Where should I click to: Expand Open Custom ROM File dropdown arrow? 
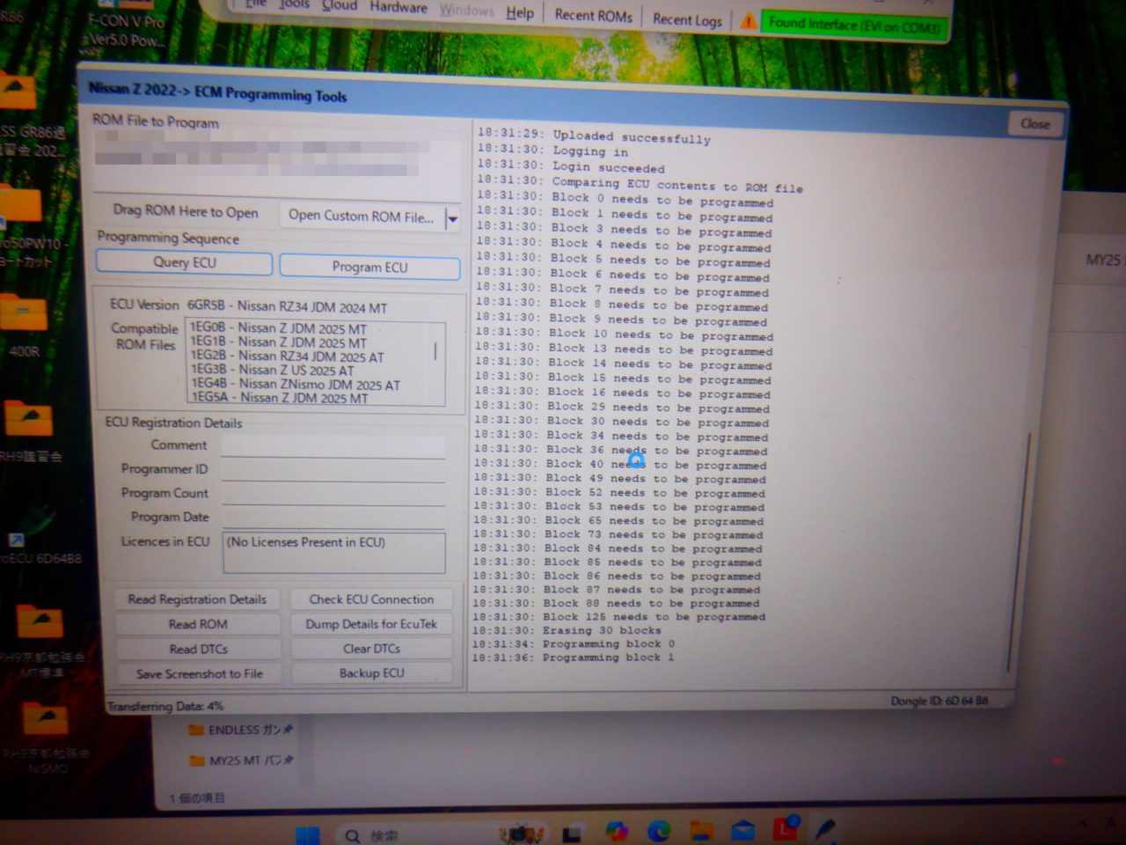point(452,218)
